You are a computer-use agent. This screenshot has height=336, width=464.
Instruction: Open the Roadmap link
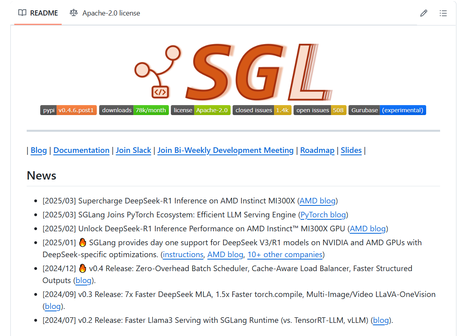point(317,150)
